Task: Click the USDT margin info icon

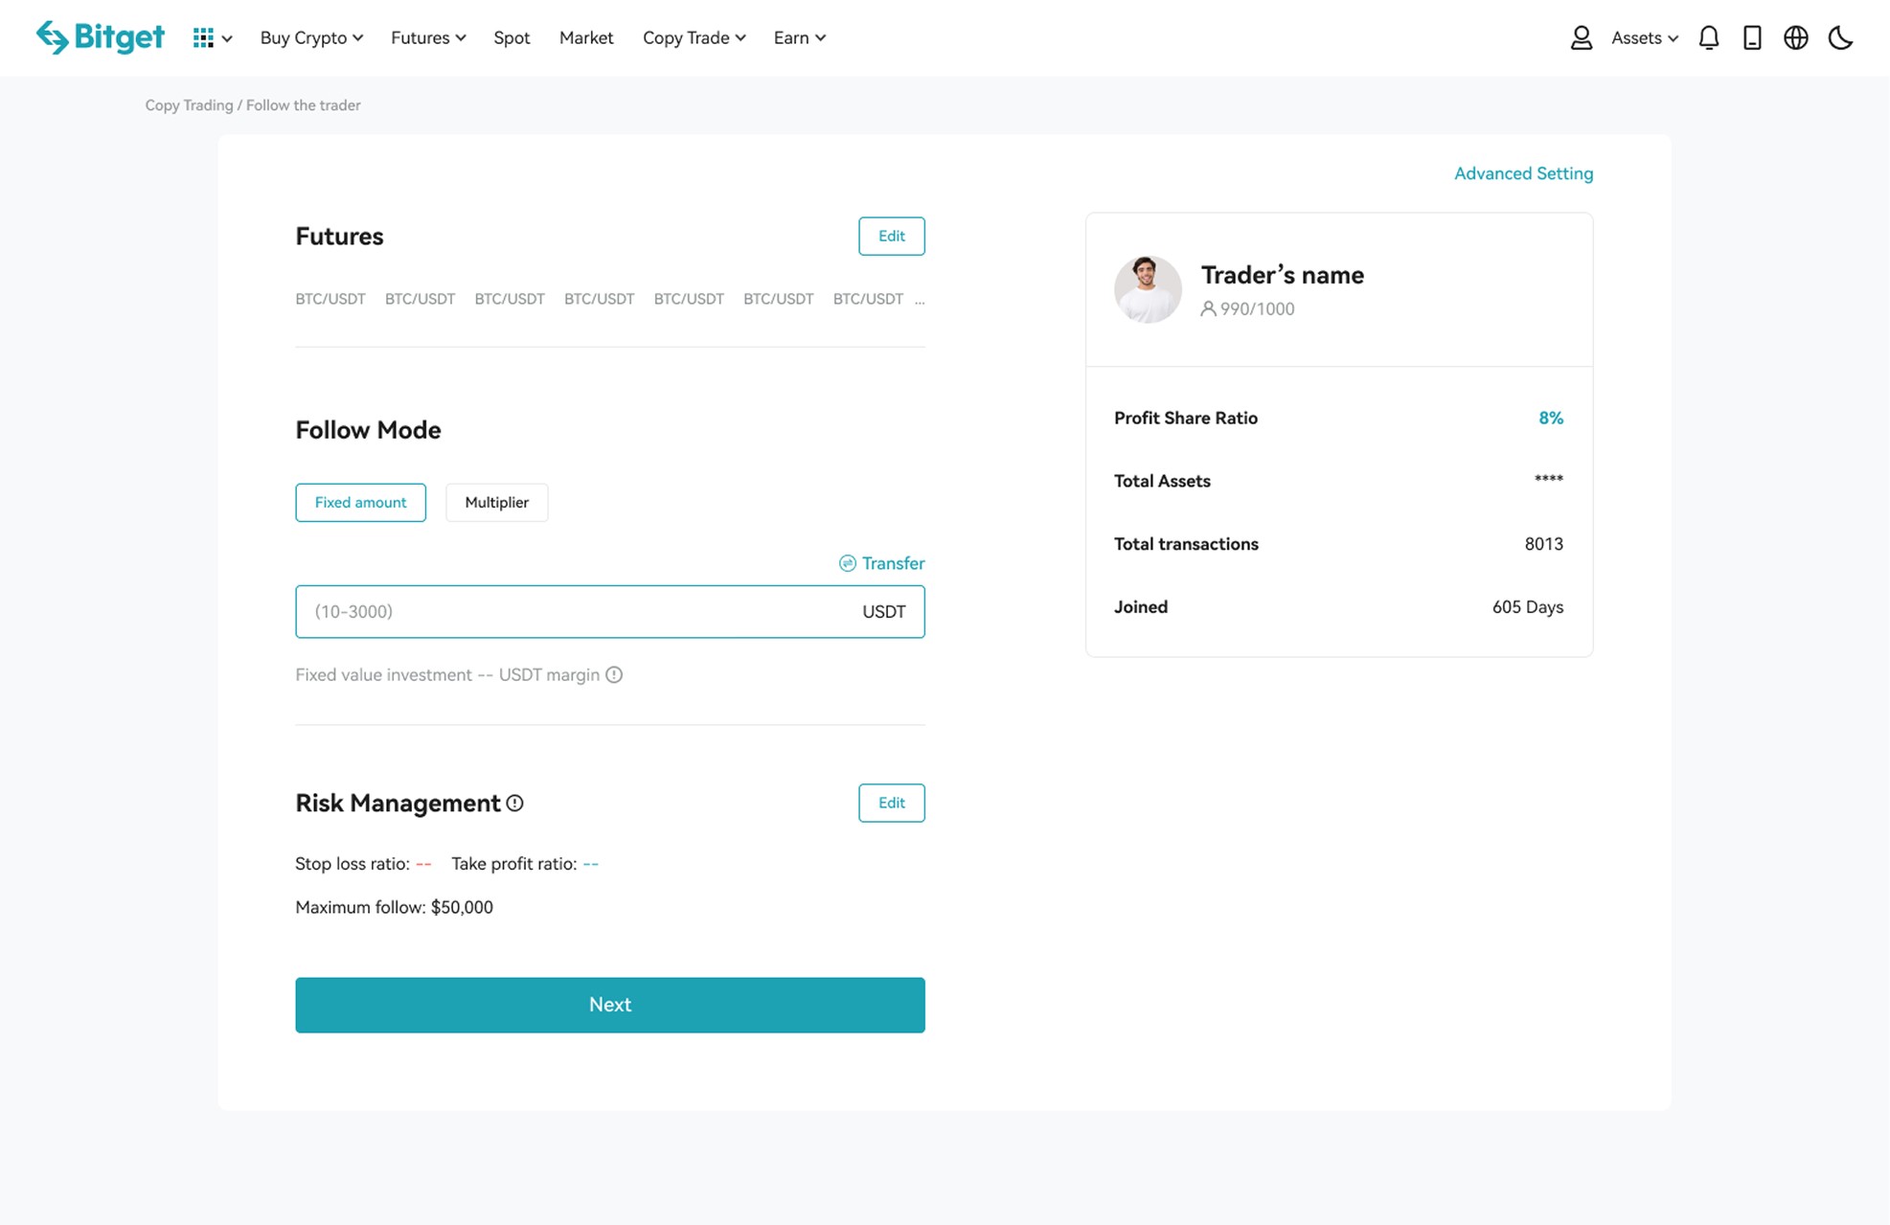Action: [x=614, y=675]
